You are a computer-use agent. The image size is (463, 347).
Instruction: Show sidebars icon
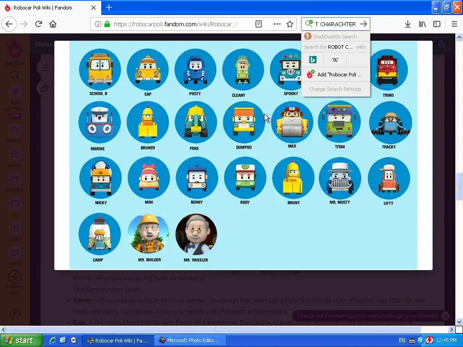coord(437,24)
